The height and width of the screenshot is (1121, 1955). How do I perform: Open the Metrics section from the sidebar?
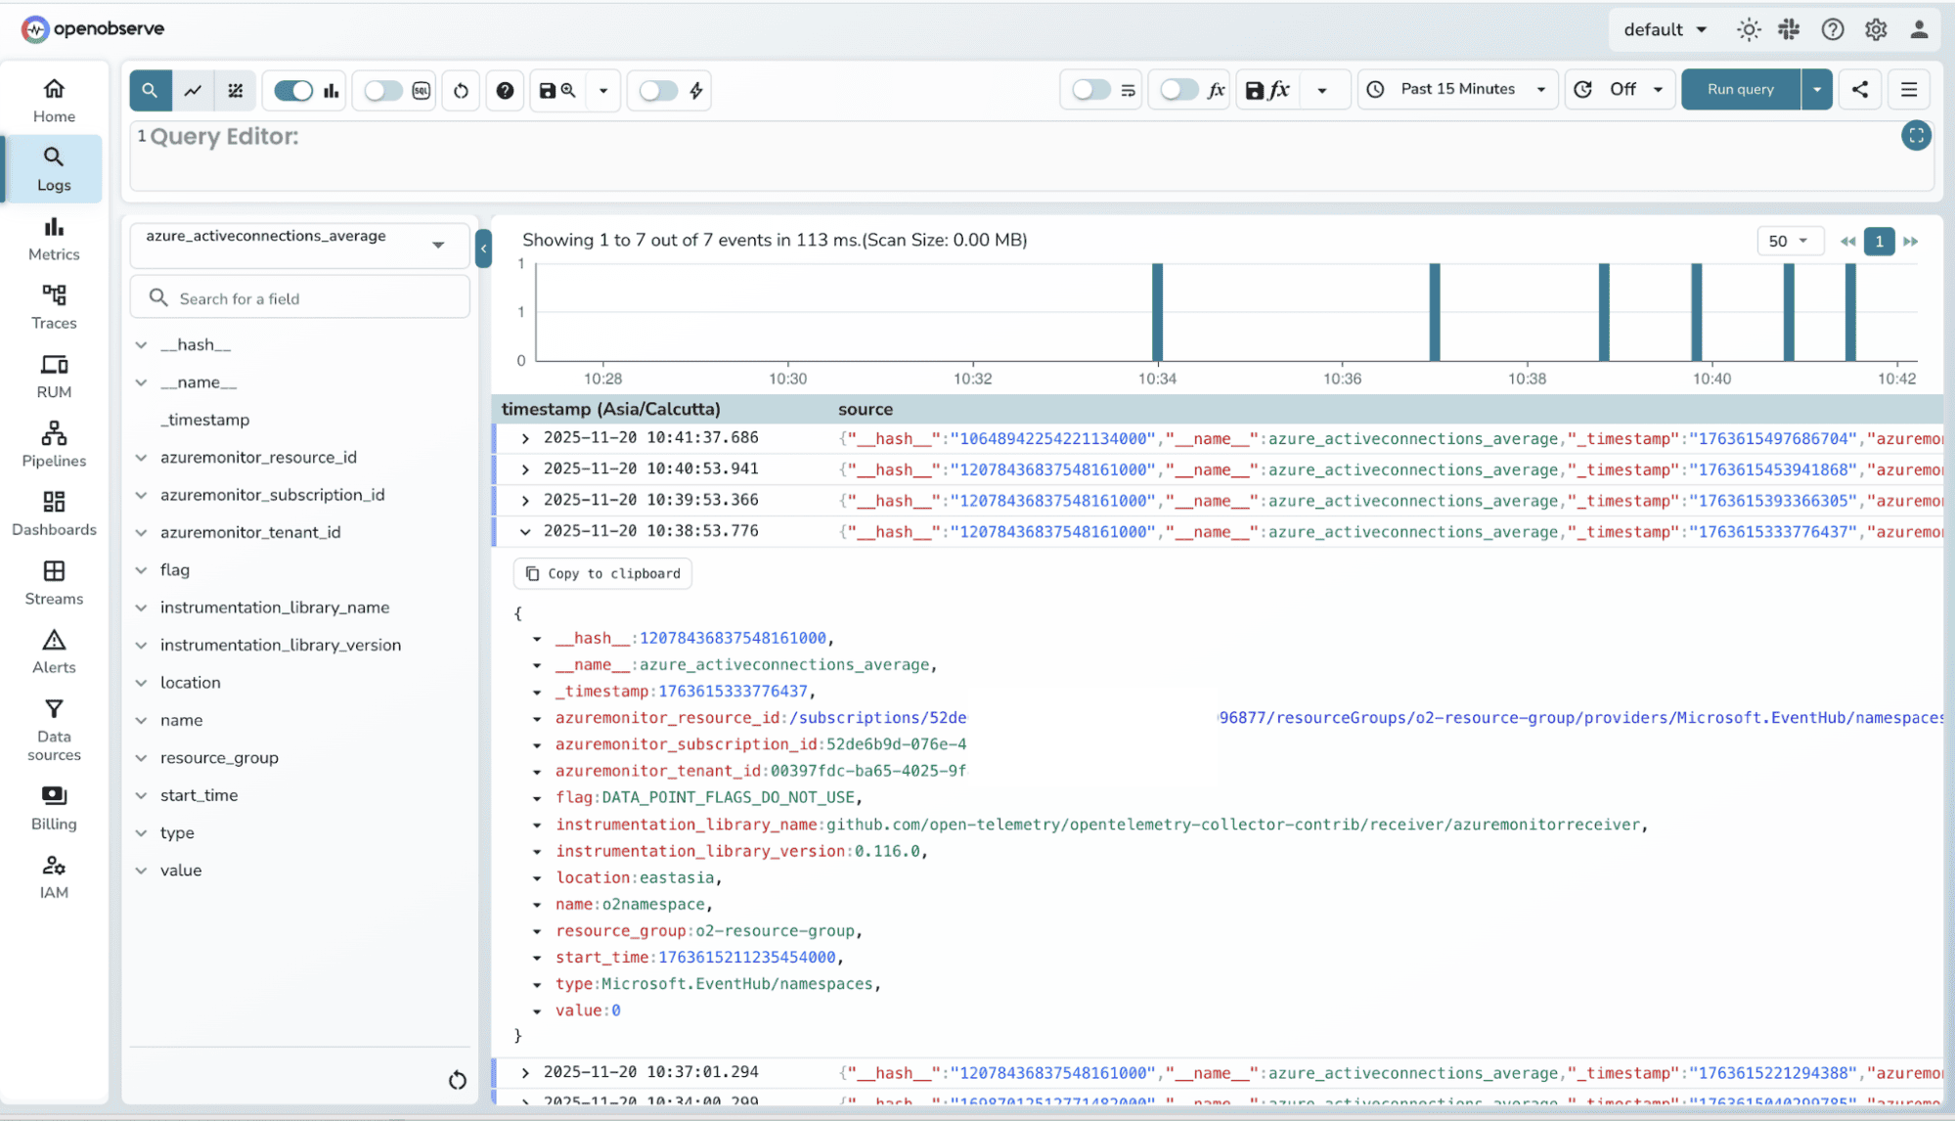pos(54,238)
